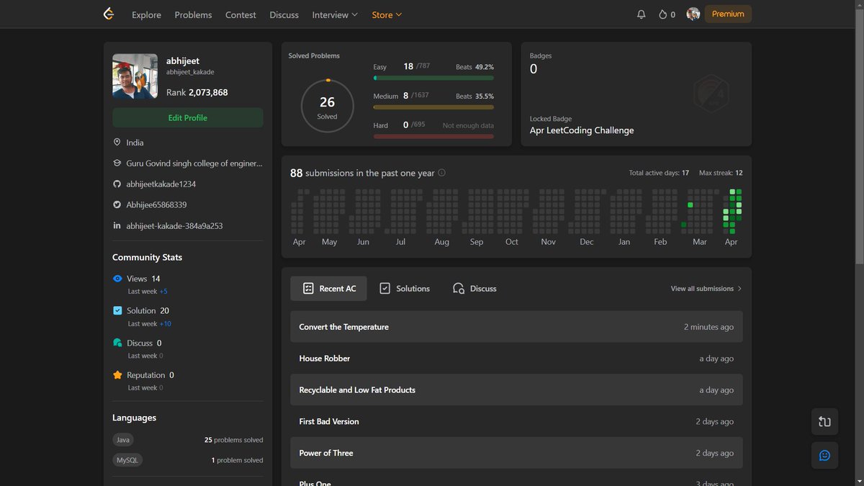Switch to the Solutions tab
The height and width of the screenshot is (486, 864).
tap(405, 289)
